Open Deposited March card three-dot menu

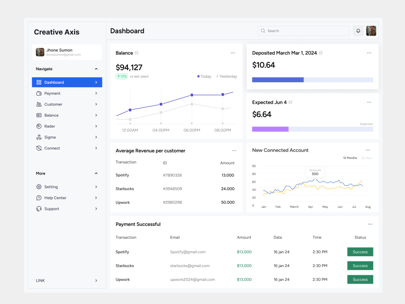click(x=369, y=53)
